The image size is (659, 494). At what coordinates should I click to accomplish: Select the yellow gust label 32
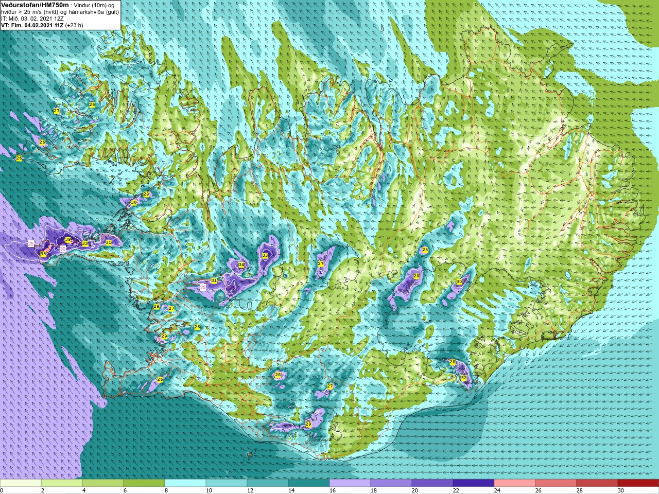pyautogui.click(x=464, y=378)
